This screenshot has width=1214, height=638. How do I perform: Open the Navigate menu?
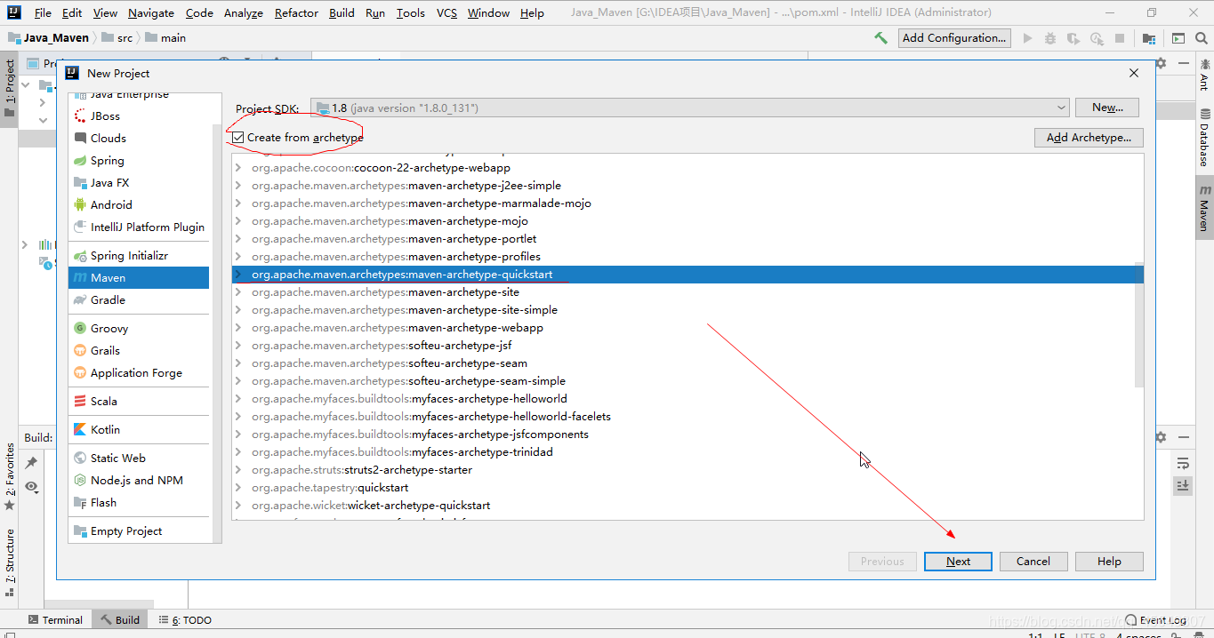point(151,12)
